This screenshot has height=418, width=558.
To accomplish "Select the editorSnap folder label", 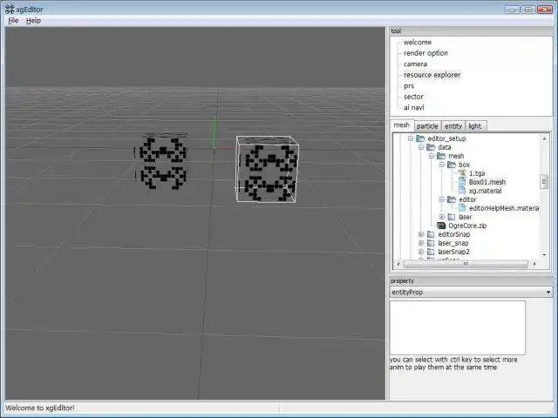I will (x=453, y=234).
